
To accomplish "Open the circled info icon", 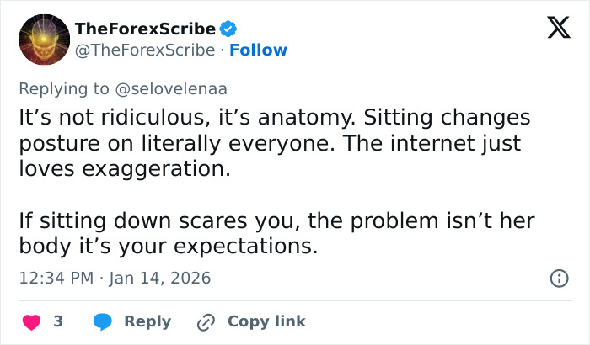I will pos(558,278).
